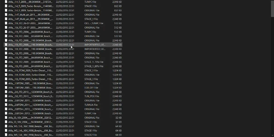Click the 'STAGE2 File' type cell
Image resolution: width=274 pixels, height=137 pixels.
pos(90,135)
